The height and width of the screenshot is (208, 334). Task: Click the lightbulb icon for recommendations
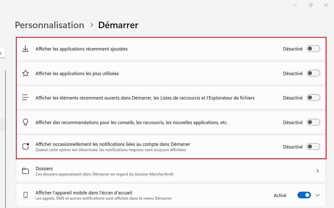[25, 122]
